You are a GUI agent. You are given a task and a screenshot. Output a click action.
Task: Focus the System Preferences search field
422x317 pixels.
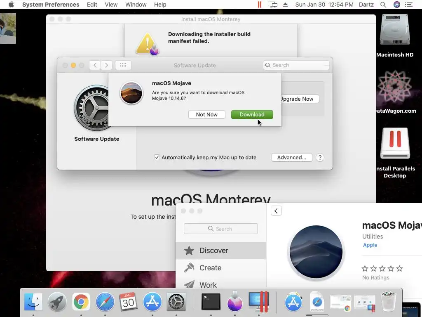(x=296, y=65)
